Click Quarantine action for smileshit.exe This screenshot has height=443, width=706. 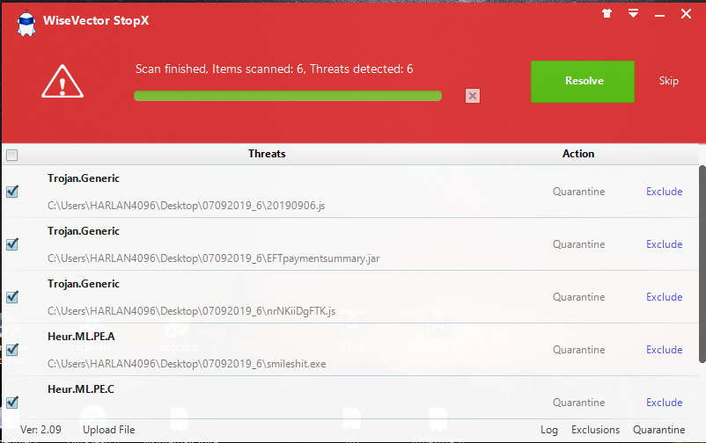point(578,350)
